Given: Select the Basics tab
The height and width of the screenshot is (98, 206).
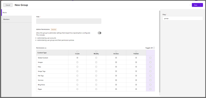Looking at the screenshot, I should coord(17,13).
